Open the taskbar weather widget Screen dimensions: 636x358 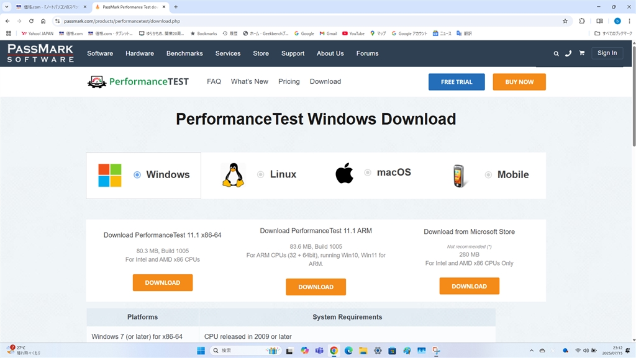pyautogui.click(x=24, y=351)
